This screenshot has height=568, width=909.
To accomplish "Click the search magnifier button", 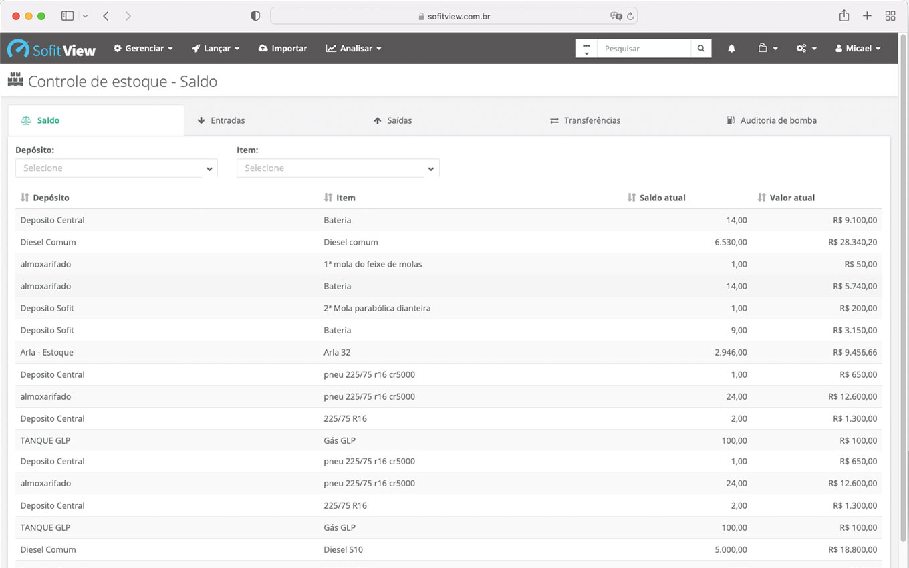I will point(700,49).
